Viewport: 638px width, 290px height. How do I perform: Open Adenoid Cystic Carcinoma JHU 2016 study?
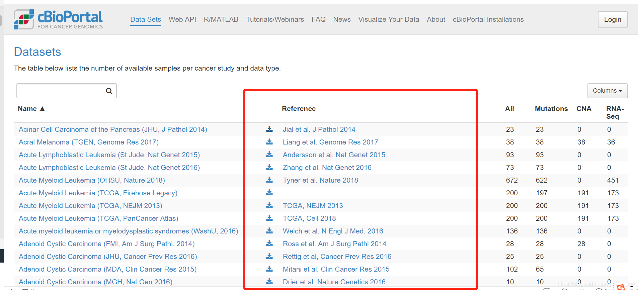click(108, 257)
